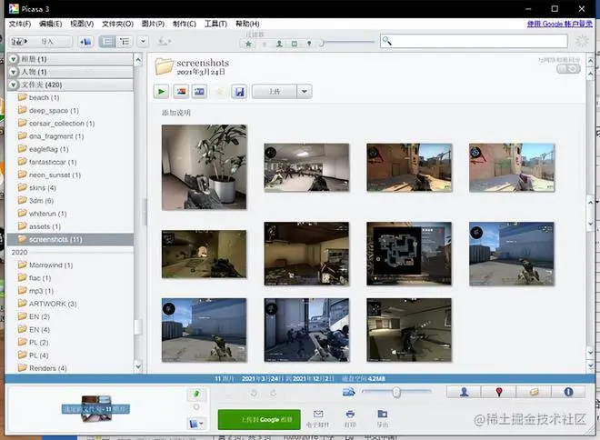Click the hold selected items pin icon
Image resolution: width=600 pixels, height=440 pixels.
[196, 394]
